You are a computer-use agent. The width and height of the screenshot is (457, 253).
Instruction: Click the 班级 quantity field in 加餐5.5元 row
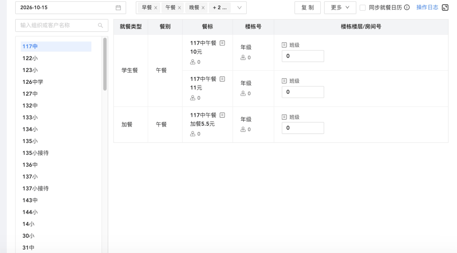click(x=303, y=128)
